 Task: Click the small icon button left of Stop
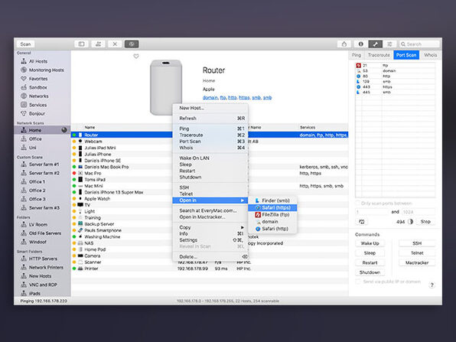pos(361,222)
